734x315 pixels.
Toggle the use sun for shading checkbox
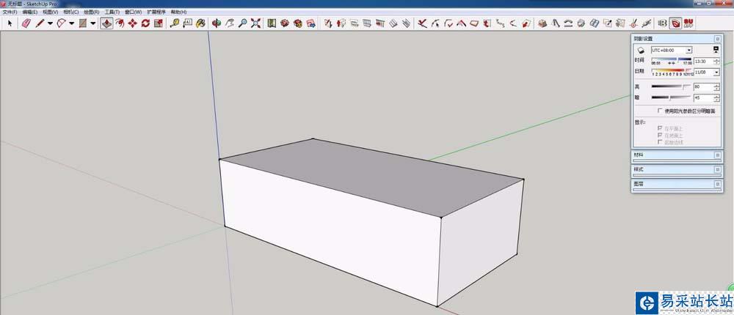pyautogui.click(x=660, y=111)
